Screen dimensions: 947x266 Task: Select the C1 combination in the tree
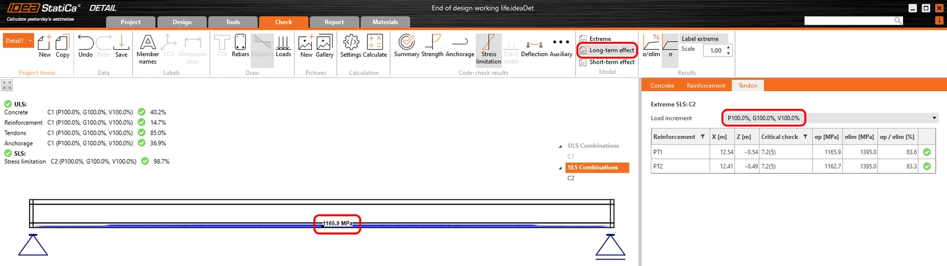click(x=571, y=157)
